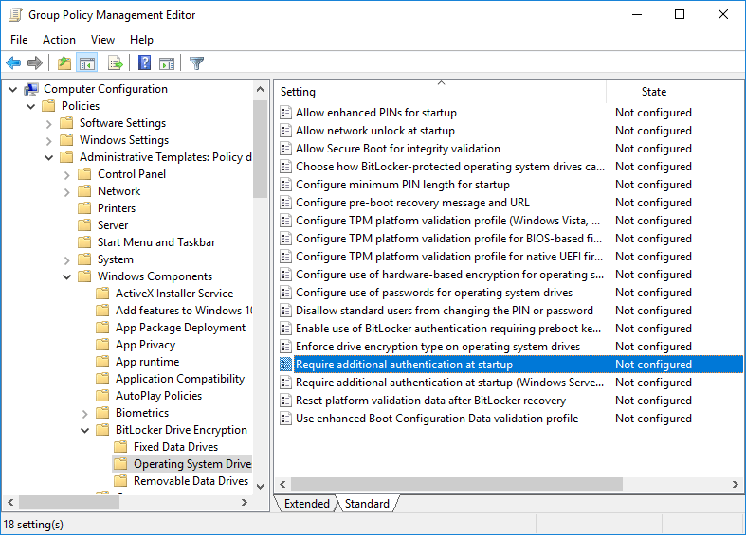Select ActiveX Installer Service tree item
746x535 pixels.
click(x=174, y=294)
